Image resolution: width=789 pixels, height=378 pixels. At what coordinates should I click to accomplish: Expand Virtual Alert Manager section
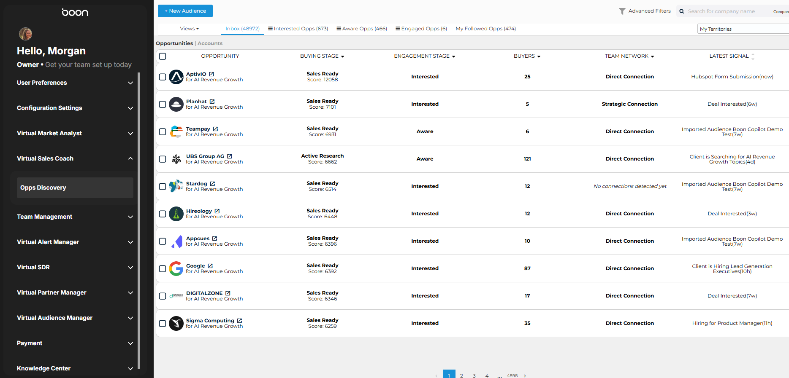pos(75,242)
